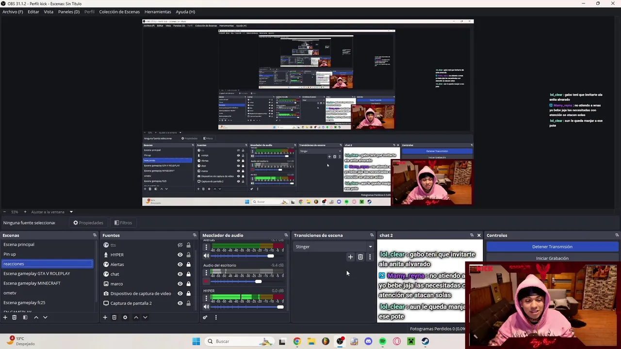
Task: Move the selected scene up
Action: (36, 317)
